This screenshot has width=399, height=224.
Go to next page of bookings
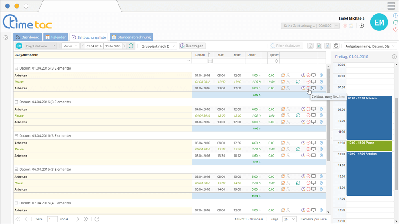77,219
